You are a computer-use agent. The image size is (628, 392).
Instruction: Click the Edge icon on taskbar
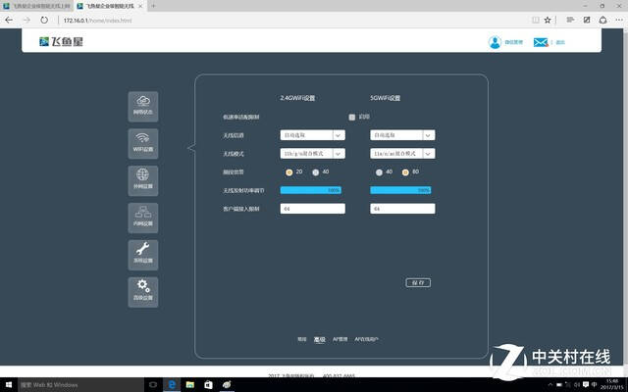click(x=172, y=385)
